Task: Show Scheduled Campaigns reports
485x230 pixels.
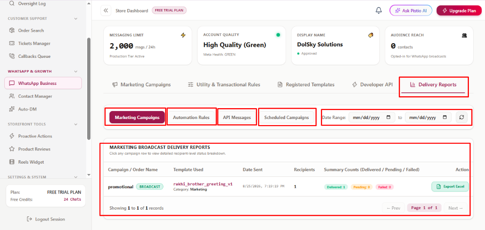Action: pos(287,117)
